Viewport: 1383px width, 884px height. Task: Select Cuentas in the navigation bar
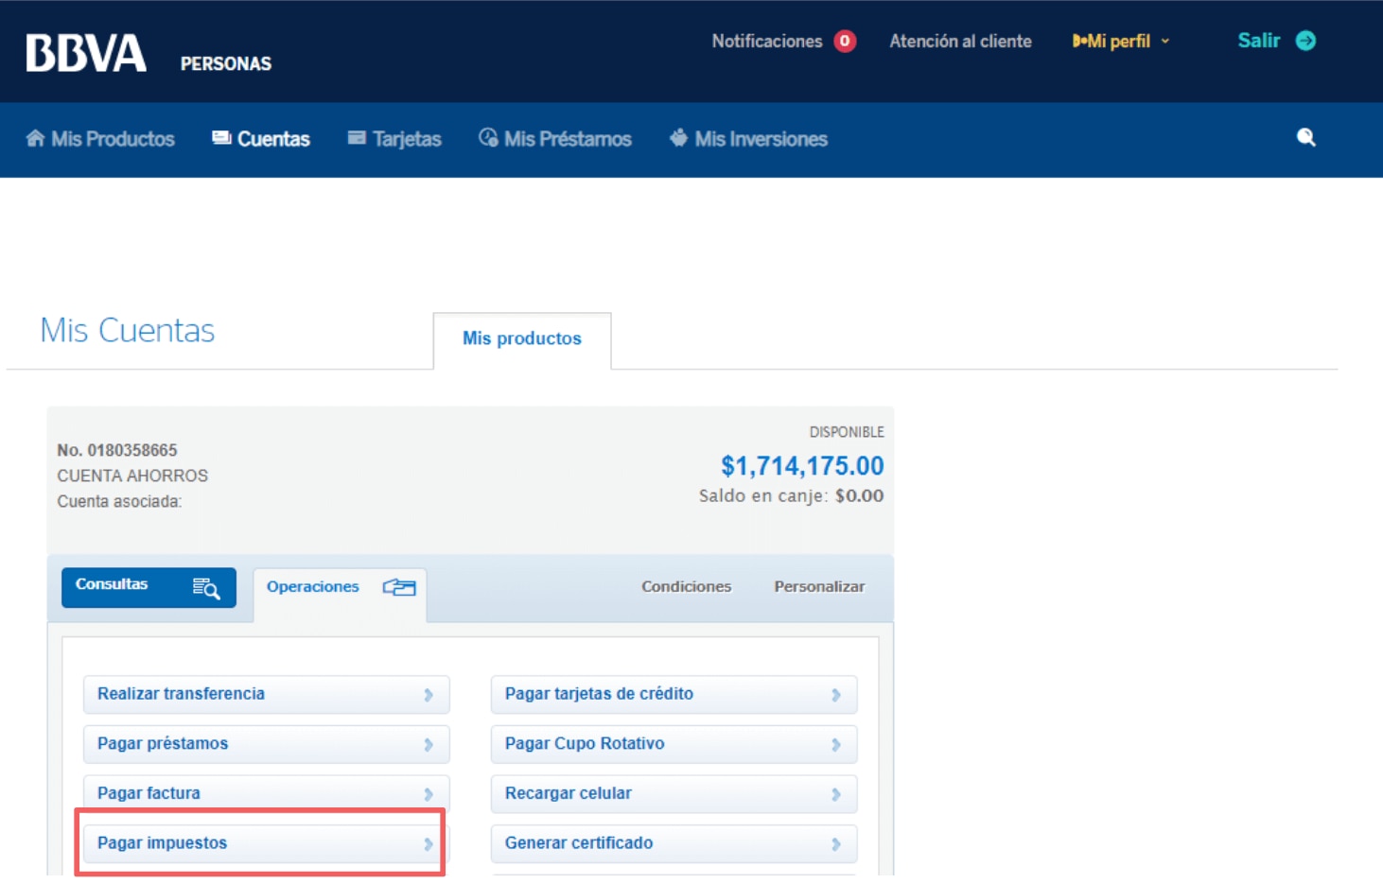click(x=273, y=139)
